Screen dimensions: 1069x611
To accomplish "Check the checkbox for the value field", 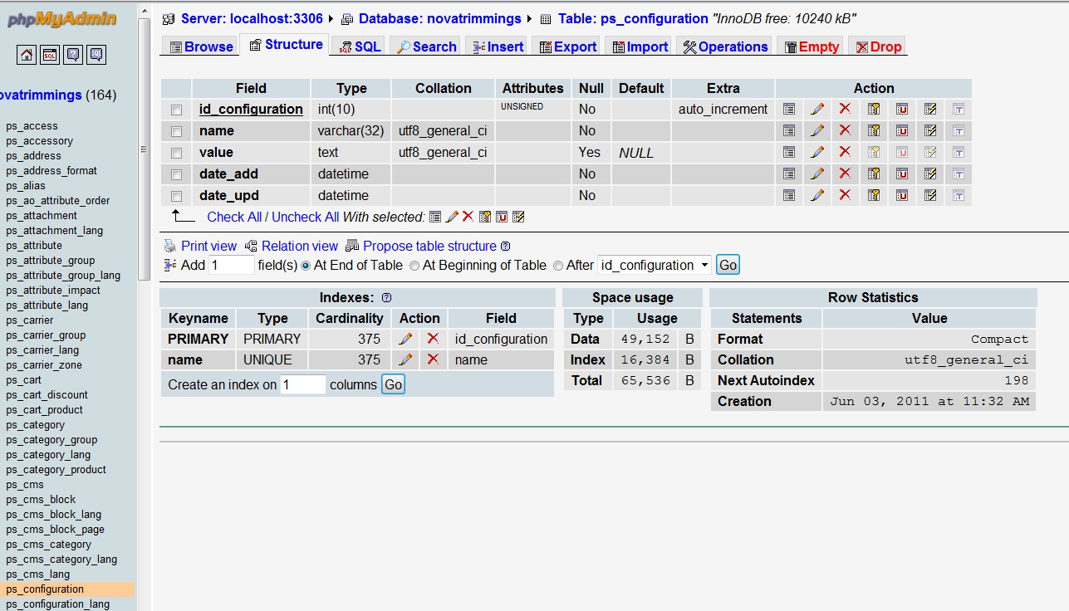I will (x=176, y=153).
